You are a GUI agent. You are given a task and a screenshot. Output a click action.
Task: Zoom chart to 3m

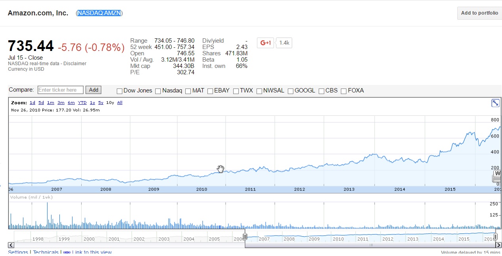coord(61,103)
